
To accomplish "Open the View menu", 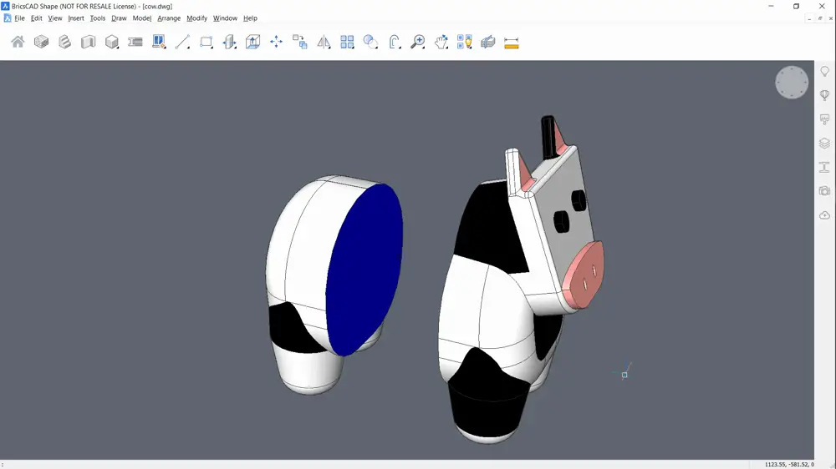I will pyautogui.click(x=55, y=18).
